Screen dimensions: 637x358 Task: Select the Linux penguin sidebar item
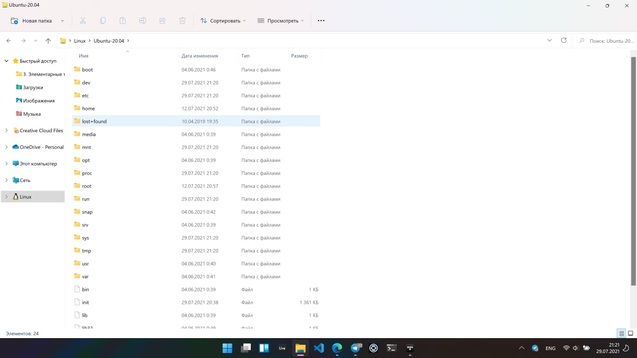33,197
